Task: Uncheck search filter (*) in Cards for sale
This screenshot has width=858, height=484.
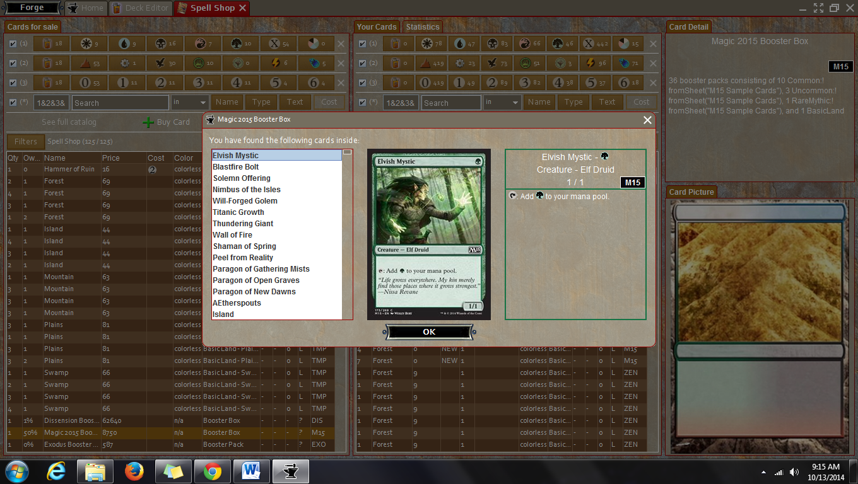Action: (13, 102)
